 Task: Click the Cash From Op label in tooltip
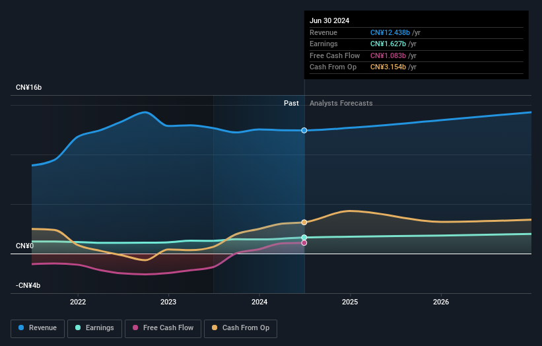point(333,67)
